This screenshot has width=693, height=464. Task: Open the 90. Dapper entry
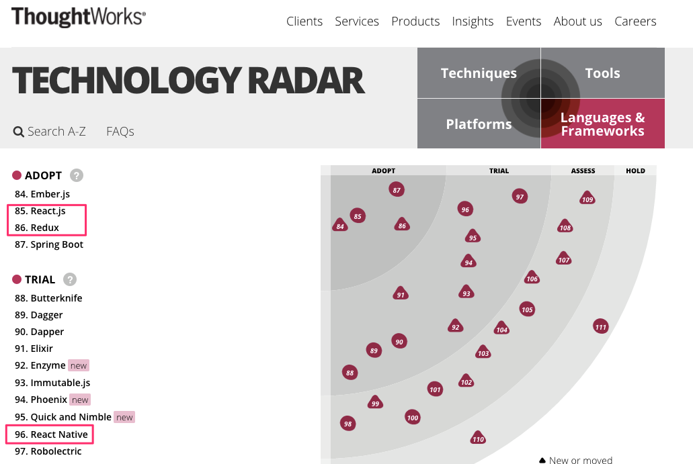tap(40, 332)
